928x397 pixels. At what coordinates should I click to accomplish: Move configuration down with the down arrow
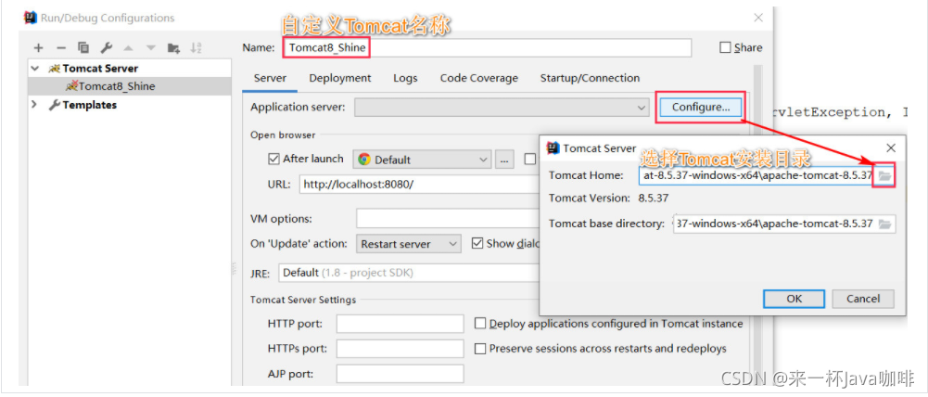click(x=151, y=48)
